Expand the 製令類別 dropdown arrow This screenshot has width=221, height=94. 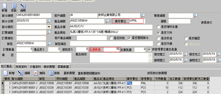(49, 27)
